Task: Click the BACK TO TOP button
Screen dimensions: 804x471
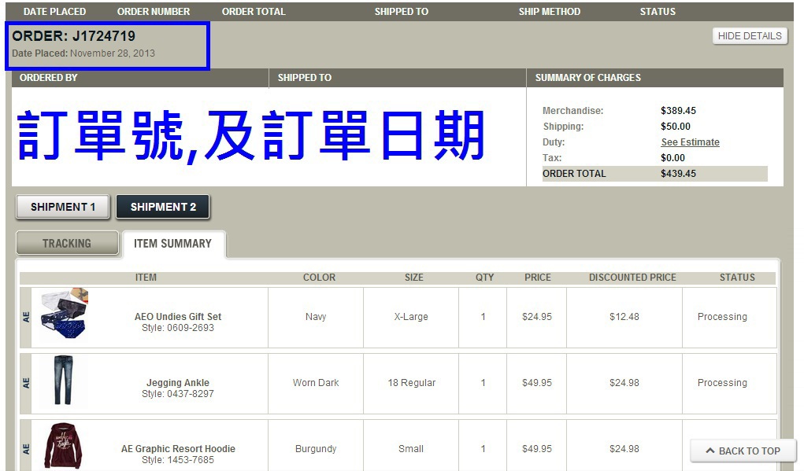Action: point(743,451)
